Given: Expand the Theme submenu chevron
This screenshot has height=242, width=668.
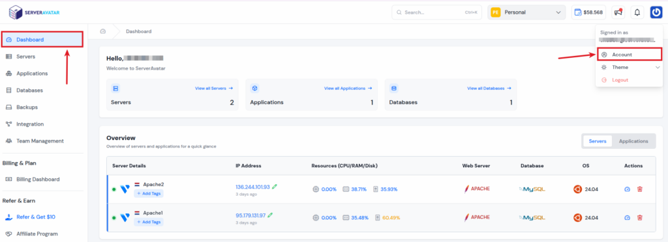Looking at the screenshot, I should pos(658,68).
